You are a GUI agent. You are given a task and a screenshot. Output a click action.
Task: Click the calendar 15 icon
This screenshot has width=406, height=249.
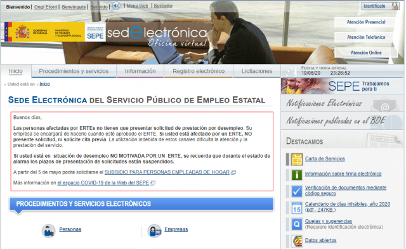coord(297,208)
